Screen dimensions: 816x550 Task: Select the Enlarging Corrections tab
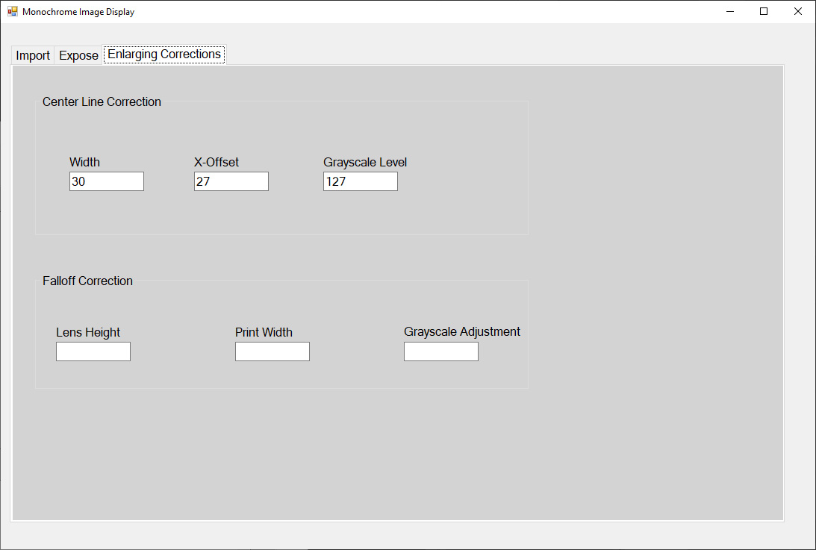coord(164,54)
